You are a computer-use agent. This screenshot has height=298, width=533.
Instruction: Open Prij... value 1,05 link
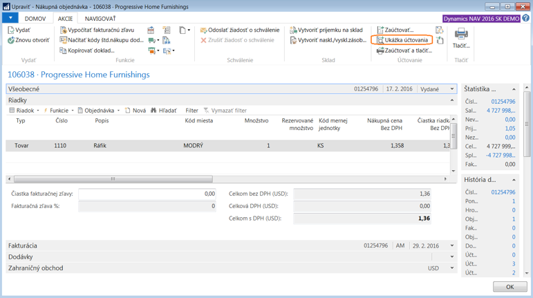(510, 129)
